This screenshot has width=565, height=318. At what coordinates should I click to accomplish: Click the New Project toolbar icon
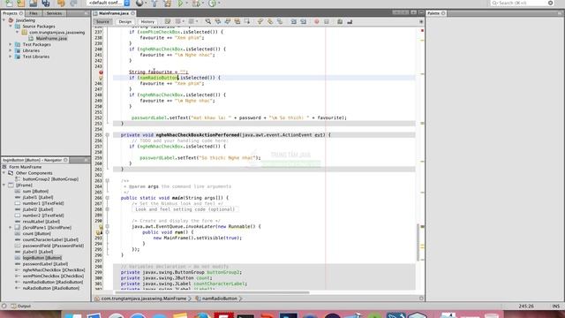pyautogui.click(x=21, y=4)
